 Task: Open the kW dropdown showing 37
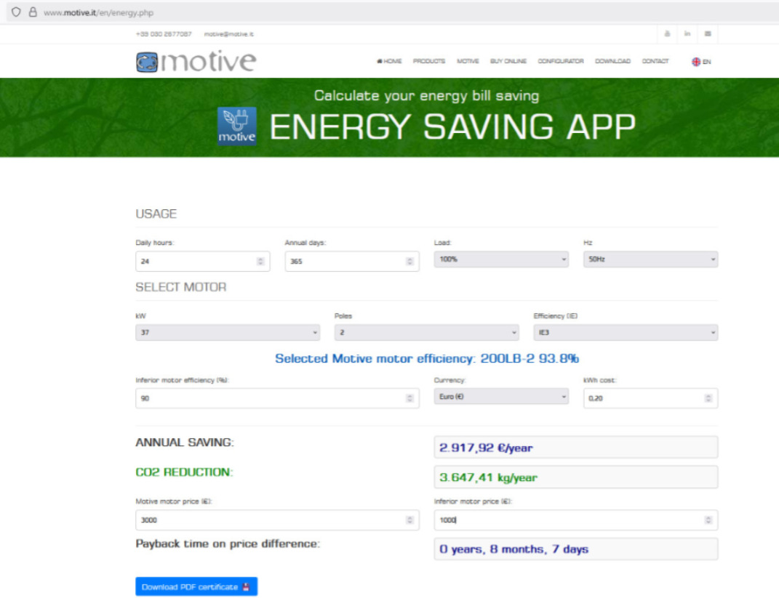[x=228, y=332]
